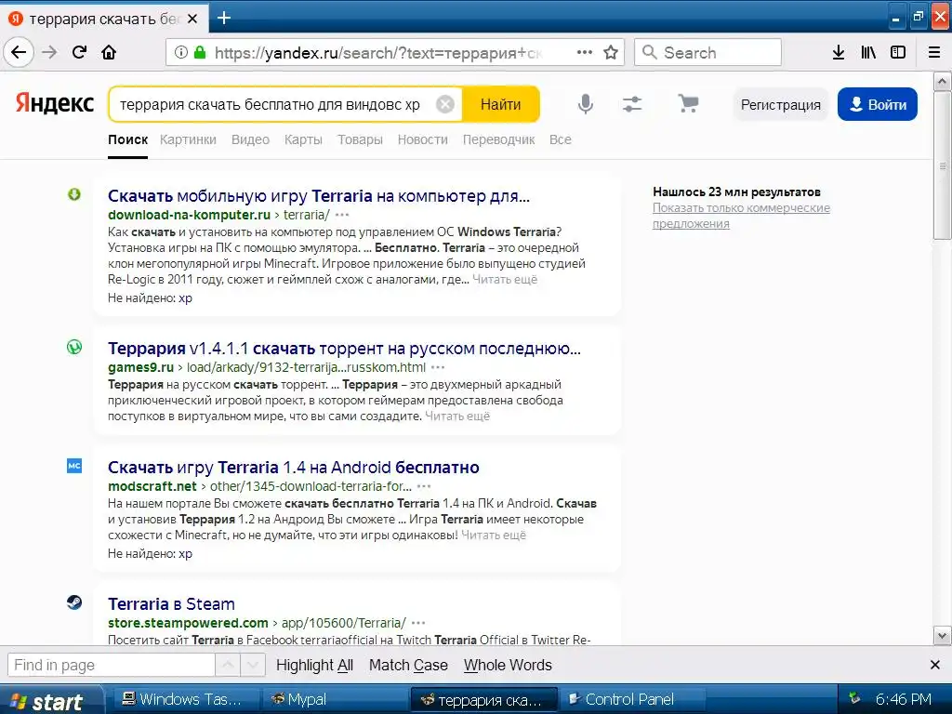Viewport: 952px width, 714px height.
Task: Click the games9.ru result favicon
Action: point(74,347)
